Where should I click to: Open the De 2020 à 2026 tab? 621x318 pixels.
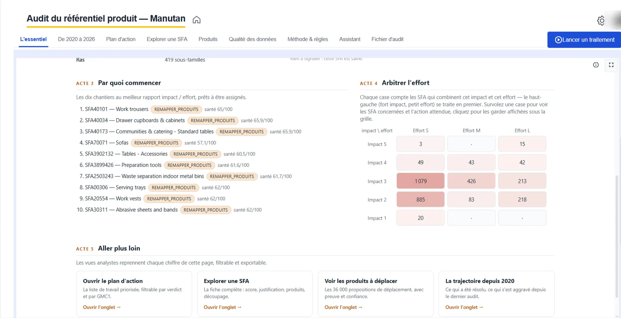tap(76, 39)
